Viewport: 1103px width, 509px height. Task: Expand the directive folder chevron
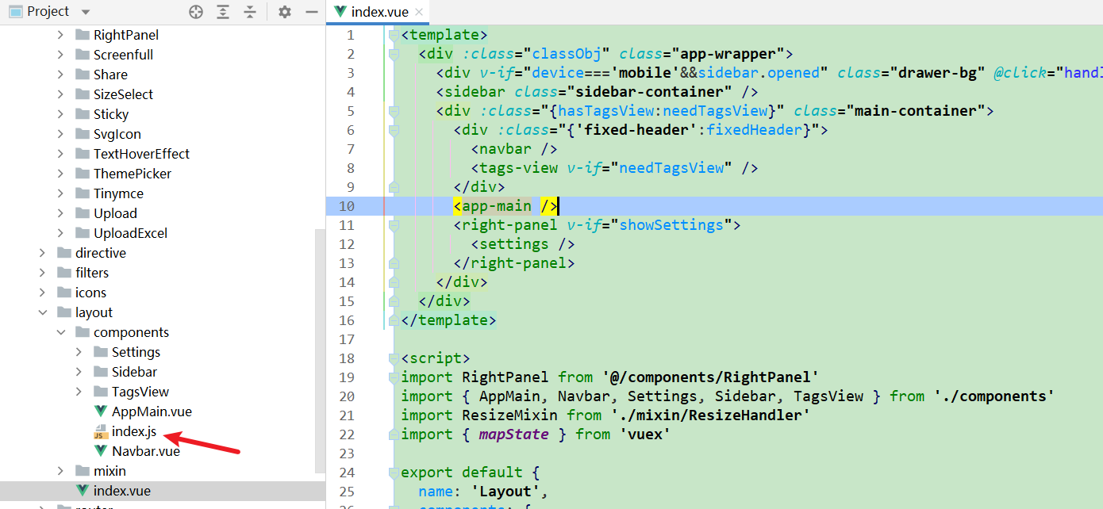point(43,253)
